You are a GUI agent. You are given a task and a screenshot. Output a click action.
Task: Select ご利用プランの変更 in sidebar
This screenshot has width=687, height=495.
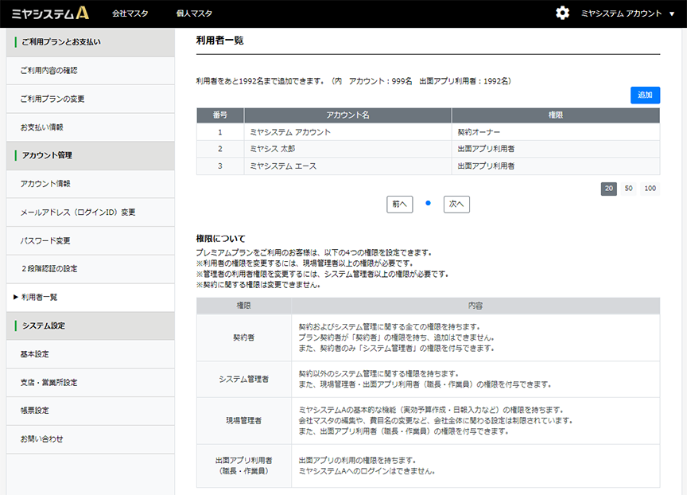[91, 99]
